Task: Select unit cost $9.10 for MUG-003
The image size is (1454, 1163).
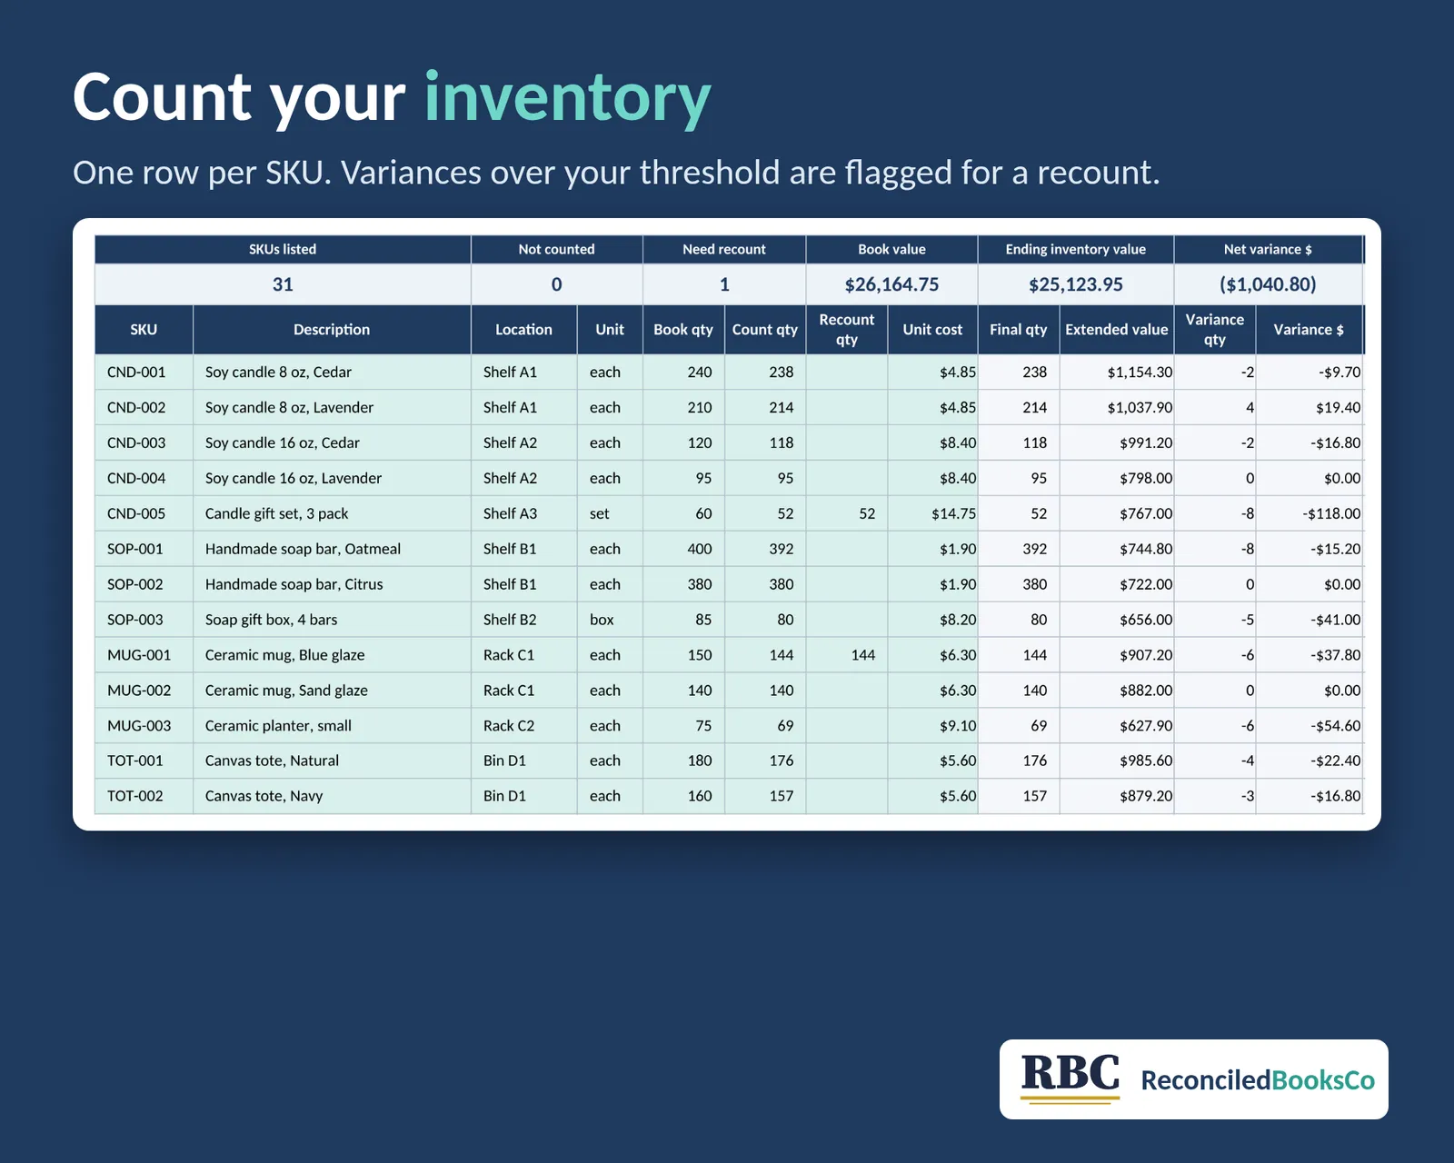Action: coord(932,727)
